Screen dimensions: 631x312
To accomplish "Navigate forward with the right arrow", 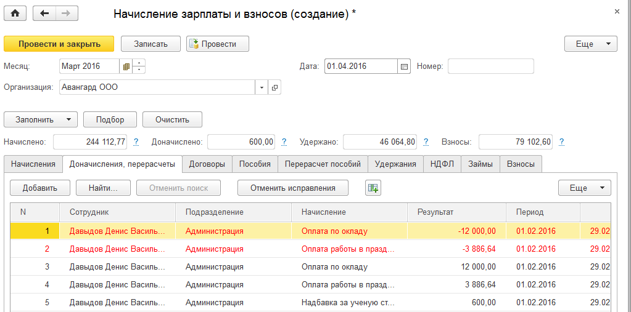I will coord(67,14).
